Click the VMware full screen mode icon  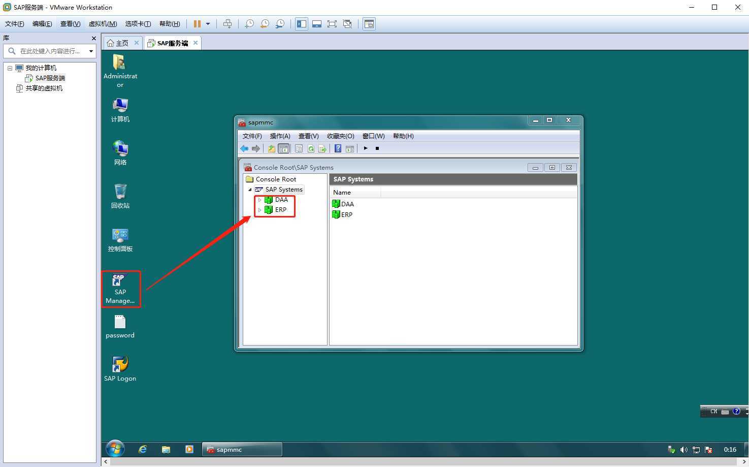pos(332,24)
